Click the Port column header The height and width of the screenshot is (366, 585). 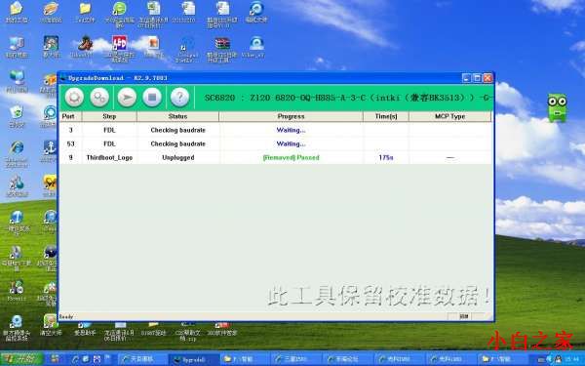70,116
